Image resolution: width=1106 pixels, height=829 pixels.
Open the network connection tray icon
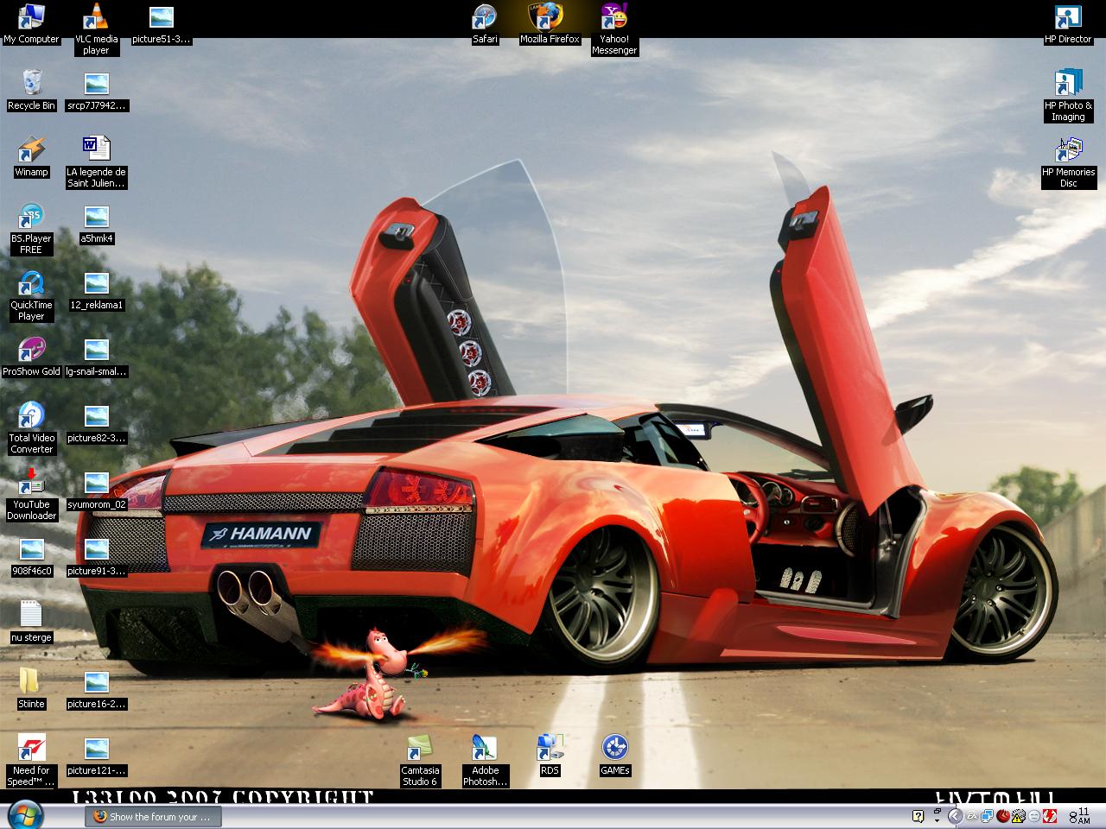pos(987,816)
